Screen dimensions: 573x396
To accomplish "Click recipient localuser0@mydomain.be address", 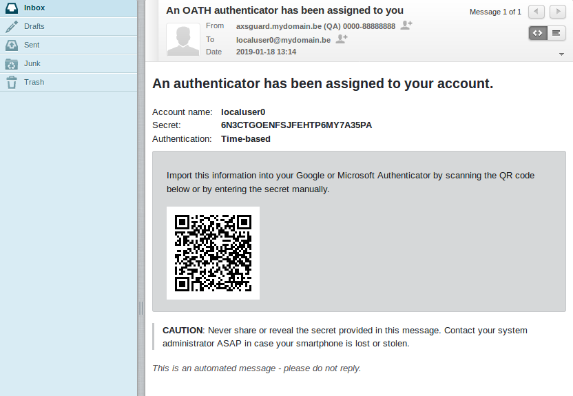I will tap(283, 40).
